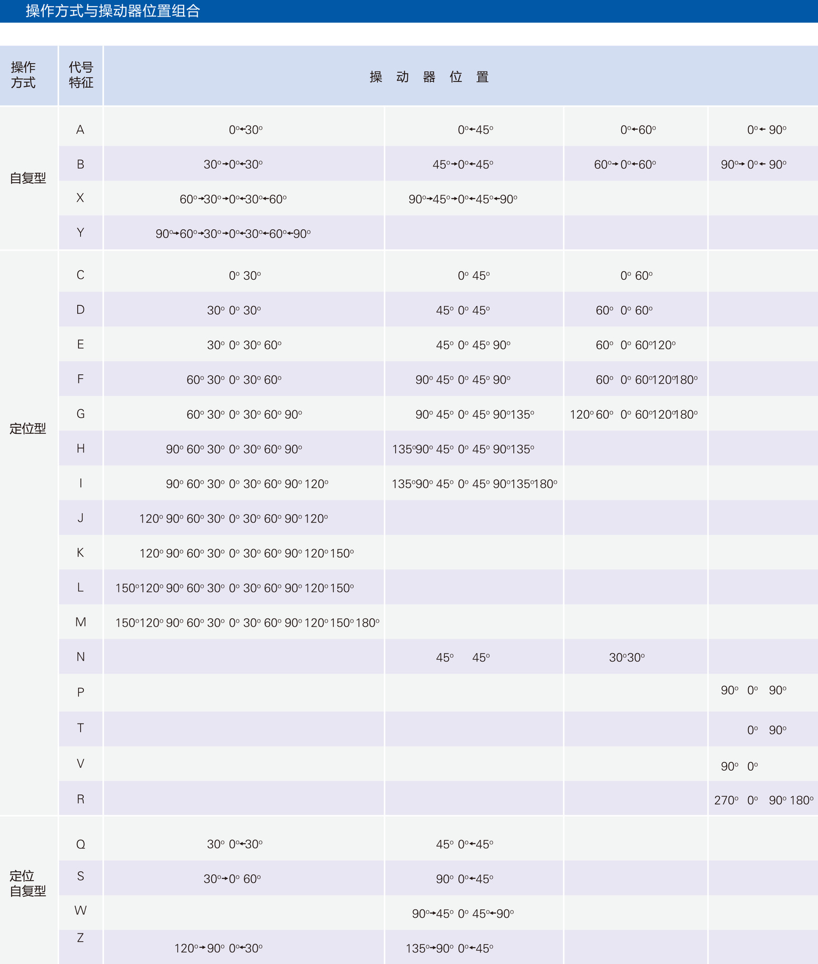Click code letter K
The height and width of the screenshot is (964, 818).
pos(80,552)
